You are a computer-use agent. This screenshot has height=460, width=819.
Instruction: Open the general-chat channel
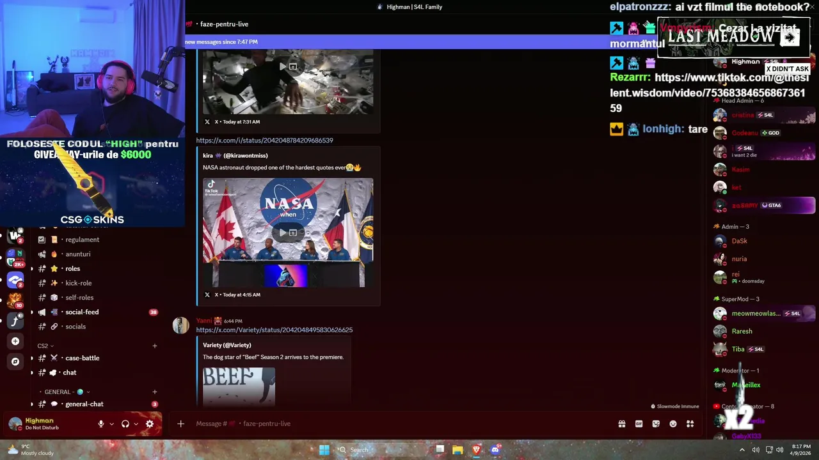(x=84, y=404)
